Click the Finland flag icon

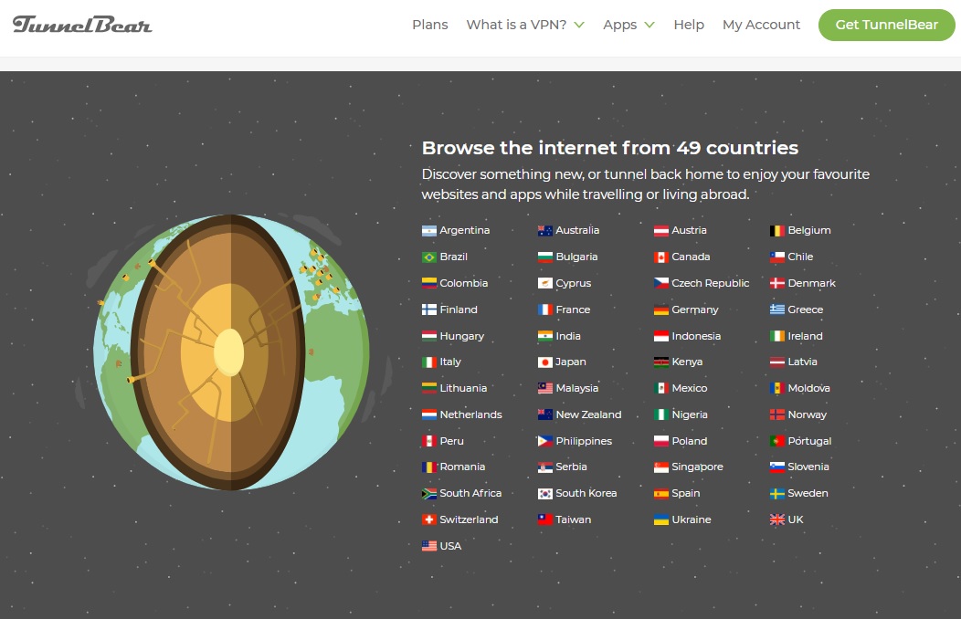429,309
